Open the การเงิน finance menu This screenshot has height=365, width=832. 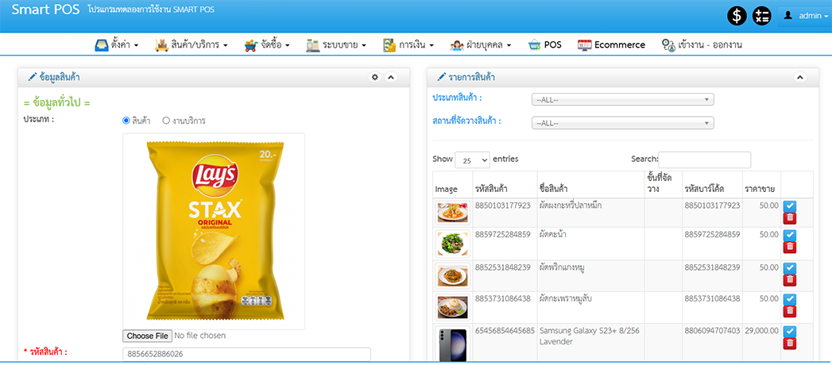coord(408,45)
